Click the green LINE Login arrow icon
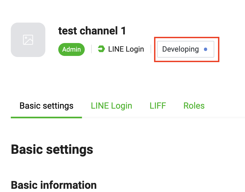This screenshot has height=192, width=245. click(101, 49)
